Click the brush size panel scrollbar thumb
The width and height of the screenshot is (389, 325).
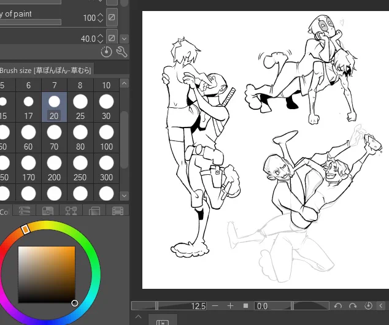coord(124,140)
